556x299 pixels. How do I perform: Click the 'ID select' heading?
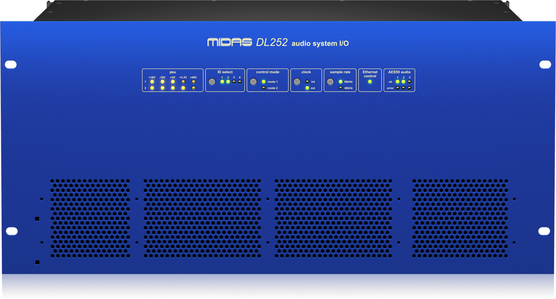225,72
